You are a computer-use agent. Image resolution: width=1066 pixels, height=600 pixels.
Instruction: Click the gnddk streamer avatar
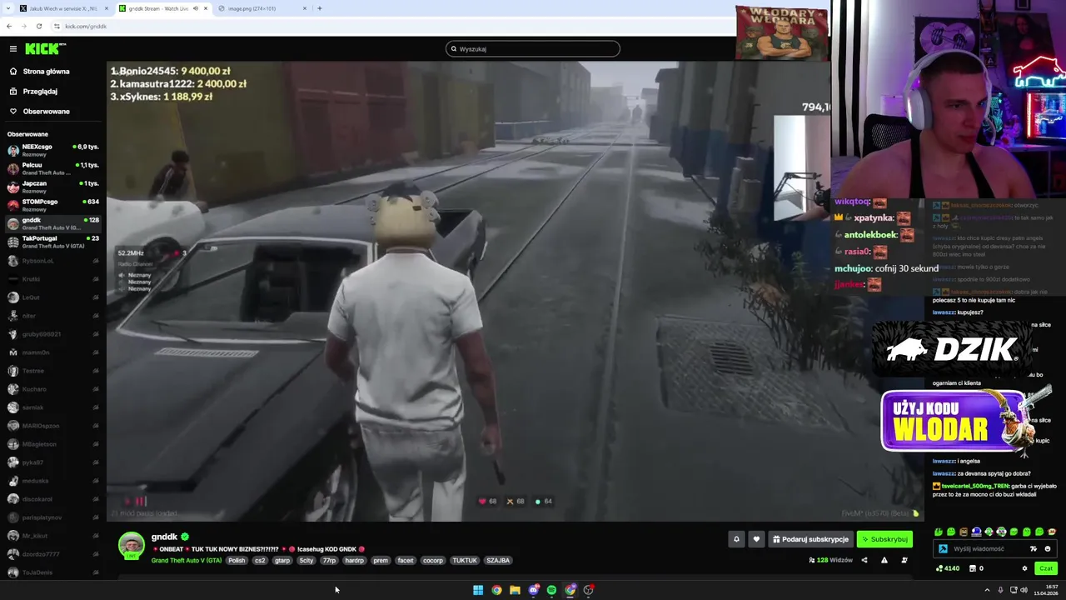(132, 545)
